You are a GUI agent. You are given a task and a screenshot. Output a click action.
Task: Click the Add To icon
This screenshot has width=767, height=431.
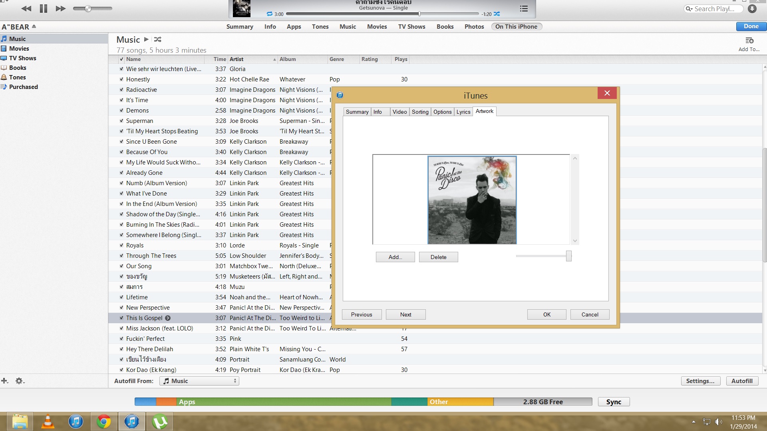(x=749, y=41)
